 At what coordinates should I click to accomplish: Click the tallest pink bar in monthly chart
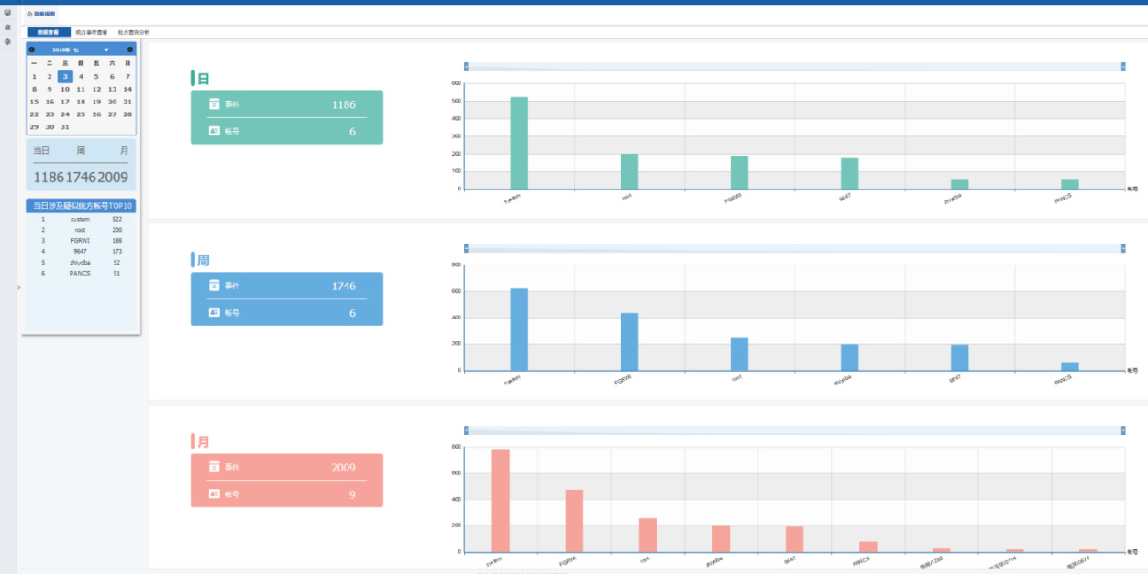pos(501,501)
